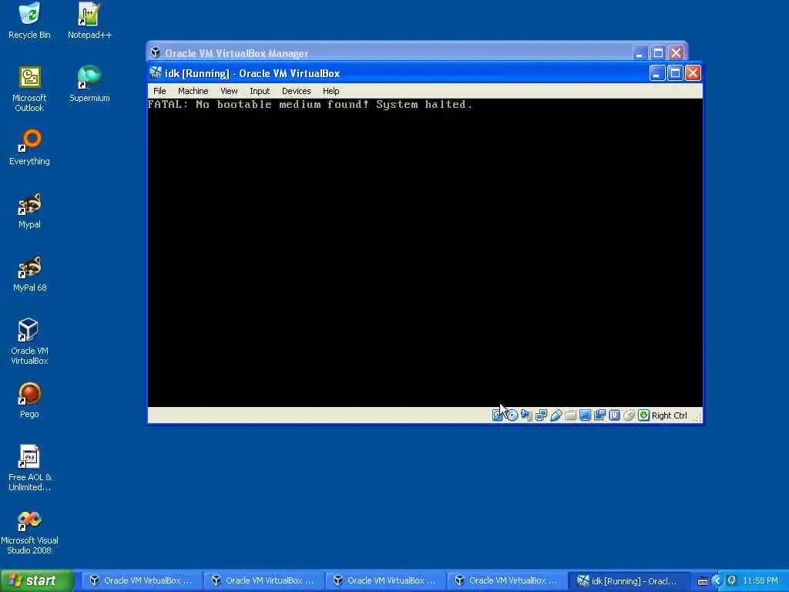The height and width of the screenshot is (592, 789).
Task: Select the Oracle VM VirtualBox desktop icon
Action: pos(29,341)
